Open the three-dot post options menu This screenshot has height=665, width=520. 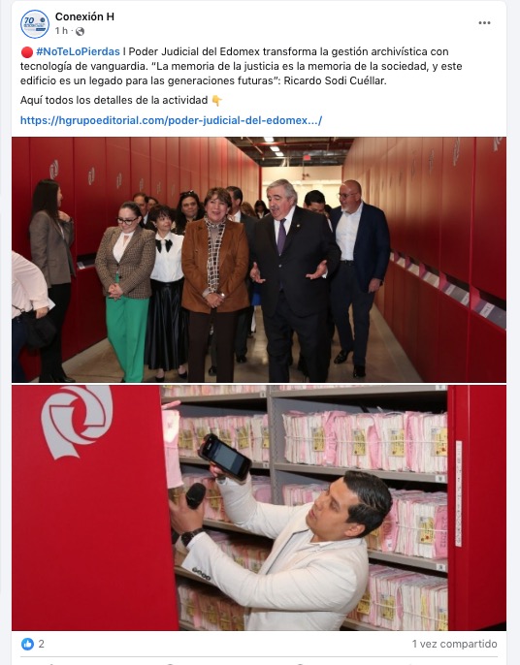[484, 23]
